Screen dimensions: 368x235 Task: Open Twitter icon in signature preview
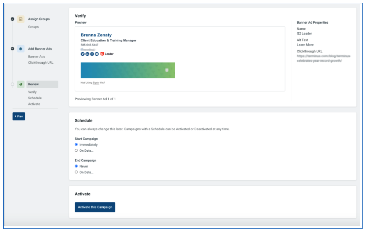coord(83,54)
